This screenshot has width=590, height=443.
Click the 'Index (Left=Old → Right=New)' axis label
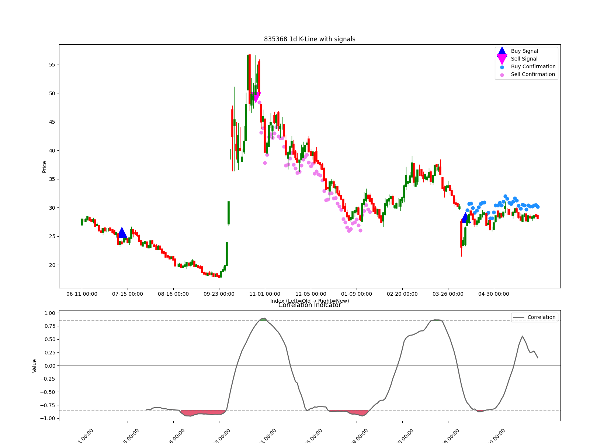click(310, 301)
